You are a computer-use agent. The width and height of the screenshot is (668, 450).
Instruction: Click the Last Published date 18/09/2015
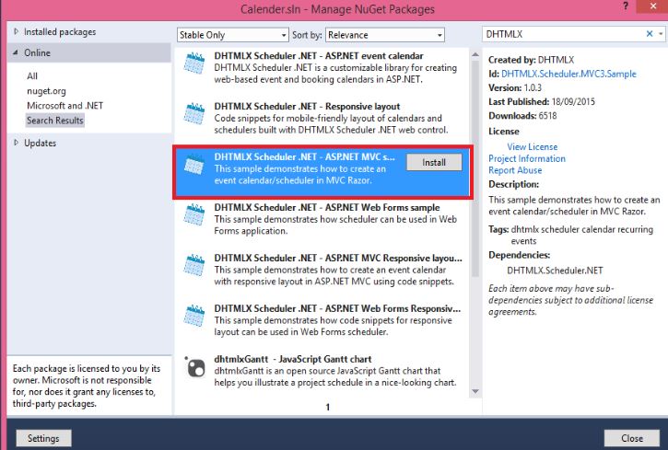pyautogui.click(x=573, y=101)
